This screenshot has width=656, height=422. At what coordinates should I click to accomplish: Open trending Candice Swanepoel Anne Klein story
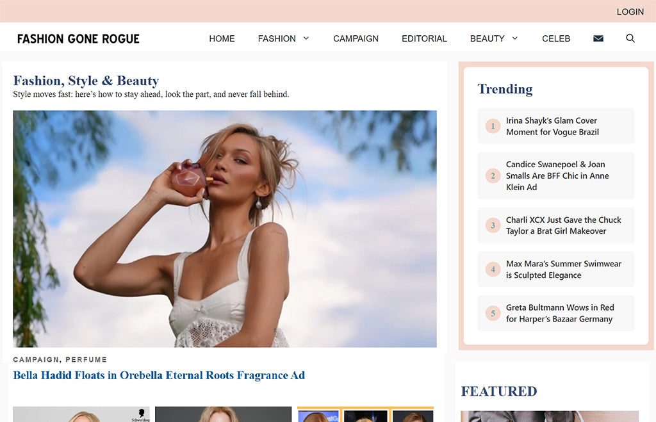point(557,175)
